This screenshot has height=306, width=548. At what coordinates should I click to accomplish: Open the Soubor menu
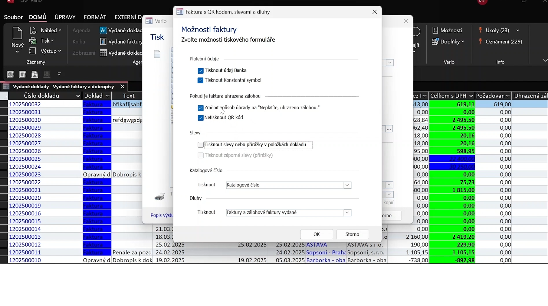click(13, 17)
